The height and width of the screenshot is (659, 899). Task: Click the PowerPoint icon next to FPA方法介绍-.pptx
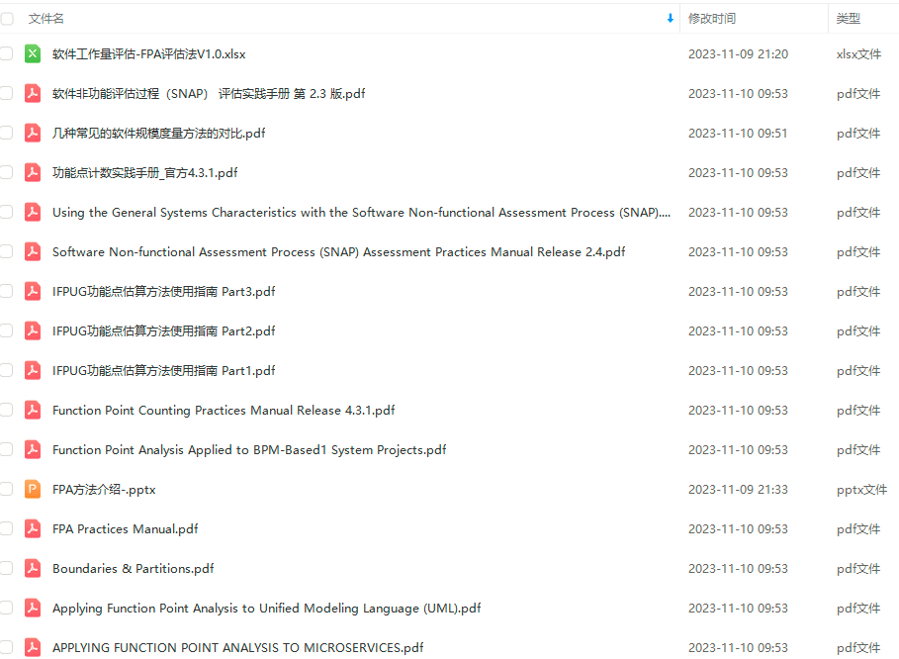[x=33, y=489]
